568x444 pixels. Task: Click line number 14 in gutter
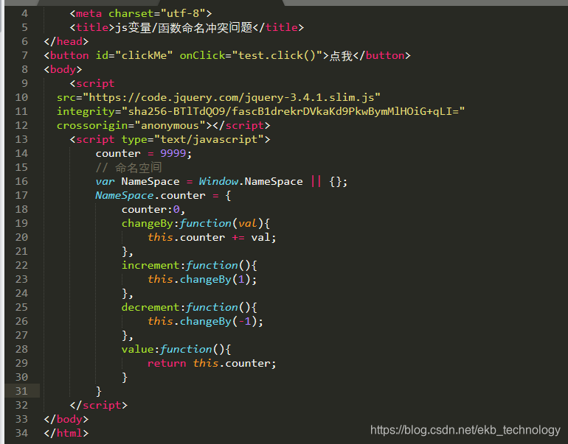coord(21,153)
